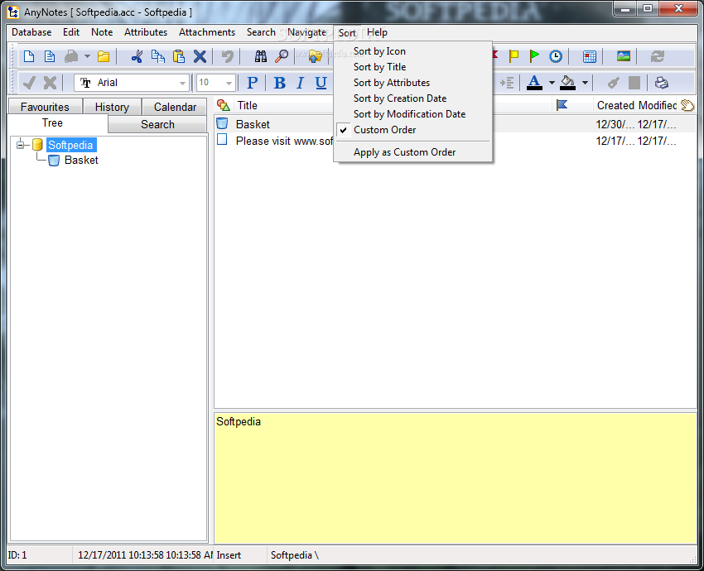The image size is (704, 571).
Task: Click the gray format brush icon
Action: pyautogui.click(x=613, y=83)
